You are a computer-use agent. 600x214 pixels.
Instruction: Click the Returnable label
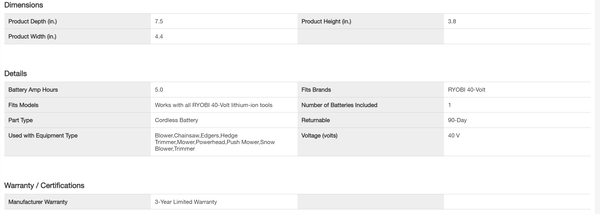tap(315, 120)
